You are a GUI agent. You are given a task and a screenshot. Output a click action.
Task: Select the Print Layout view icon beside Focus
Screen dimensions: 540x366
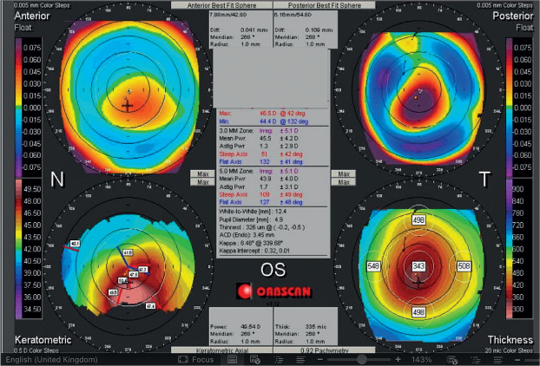click(234, 359)
